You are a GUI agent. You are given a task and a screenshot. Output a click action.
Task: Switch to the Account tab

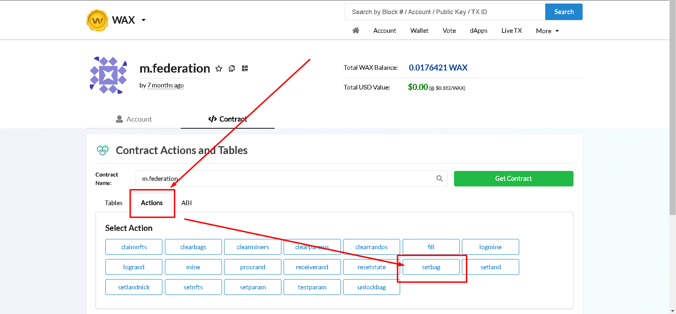tap(134, 119)
